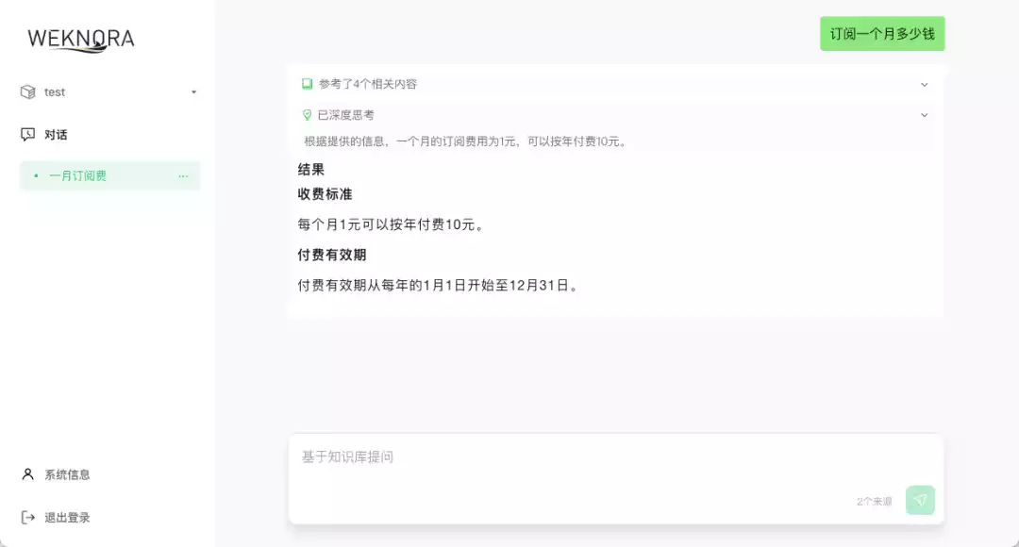
Task: Click the green book icon before 参考了4个相关内容
Action: coord(307,83)
